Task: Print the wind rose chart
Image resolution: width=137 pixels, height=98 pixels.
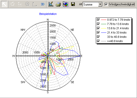Action: 58,4
